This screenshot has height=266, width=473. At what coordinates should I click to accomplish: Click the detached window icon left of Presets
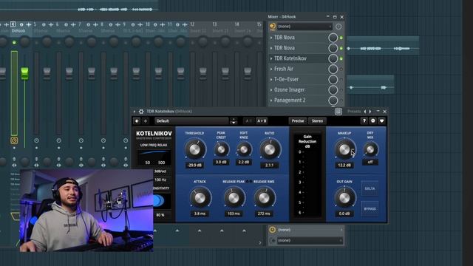pos(338,112)
